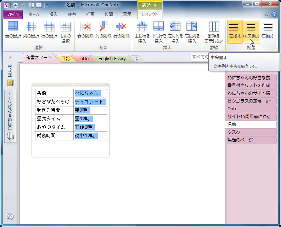Select the 名前 page in page list
The width and height of the screenshot is (281, 227).
(x=251, y=124)
